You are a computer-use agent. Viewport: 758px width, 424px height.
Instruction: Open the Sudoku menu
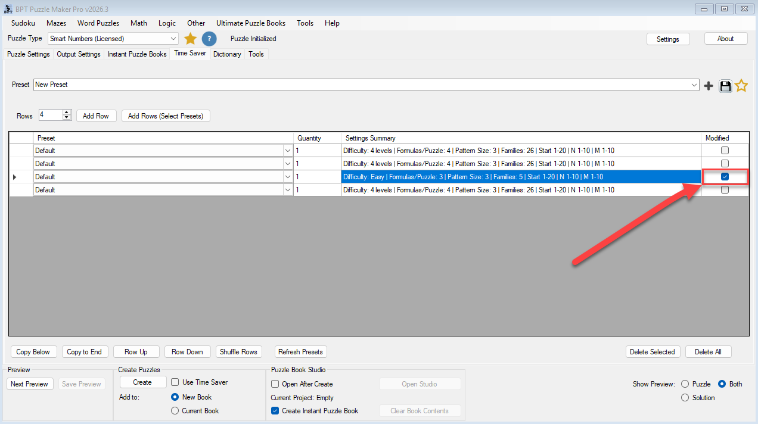tap(23, 23)
